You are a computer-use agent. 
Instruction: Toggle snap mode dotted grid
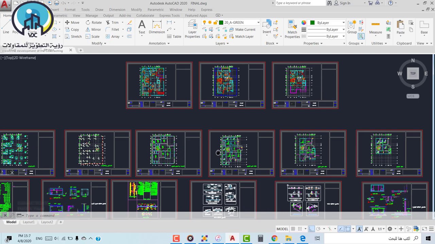pos(300,229)
